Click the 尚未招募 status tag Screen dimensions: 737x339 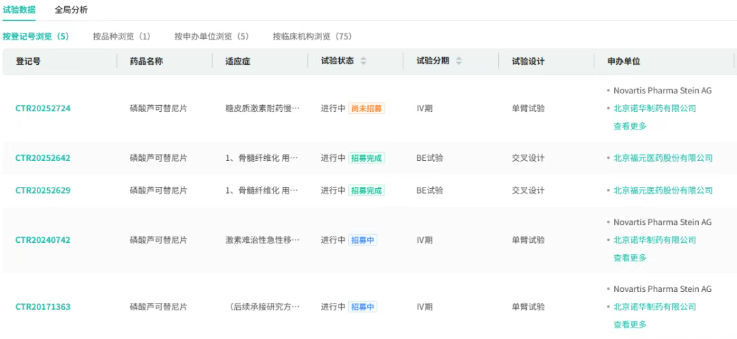pyautogui.click(x=366, y=108)
